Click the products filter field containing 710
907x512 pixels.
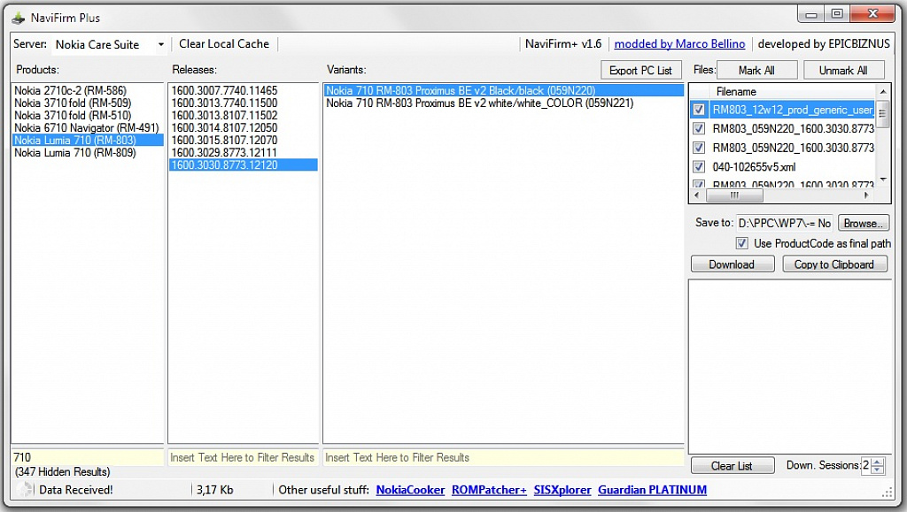coord(88,457)
